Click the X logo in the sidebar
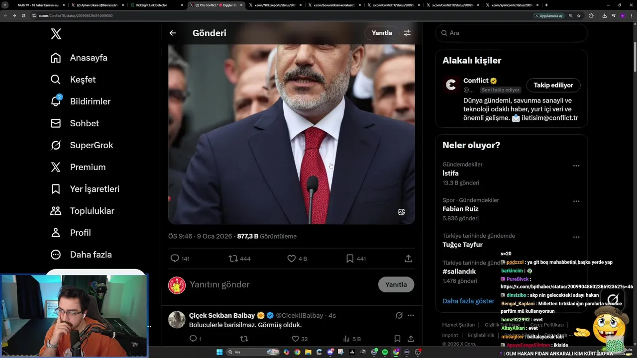Image resolution: width=637 pixels, height=358 pixels. (x=56, y=34)
